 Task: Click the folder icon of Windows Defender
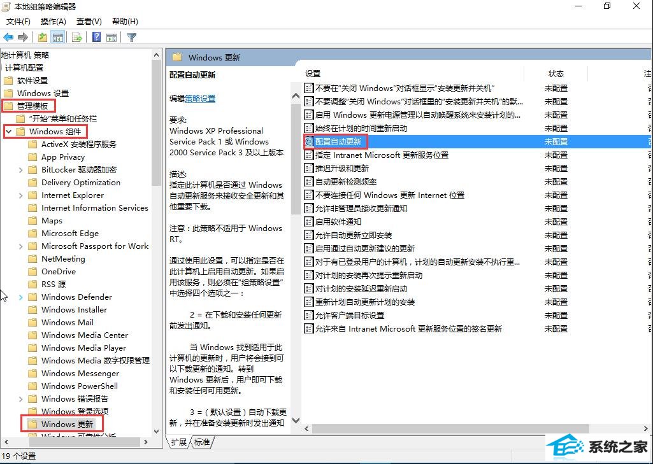point(32,297)
